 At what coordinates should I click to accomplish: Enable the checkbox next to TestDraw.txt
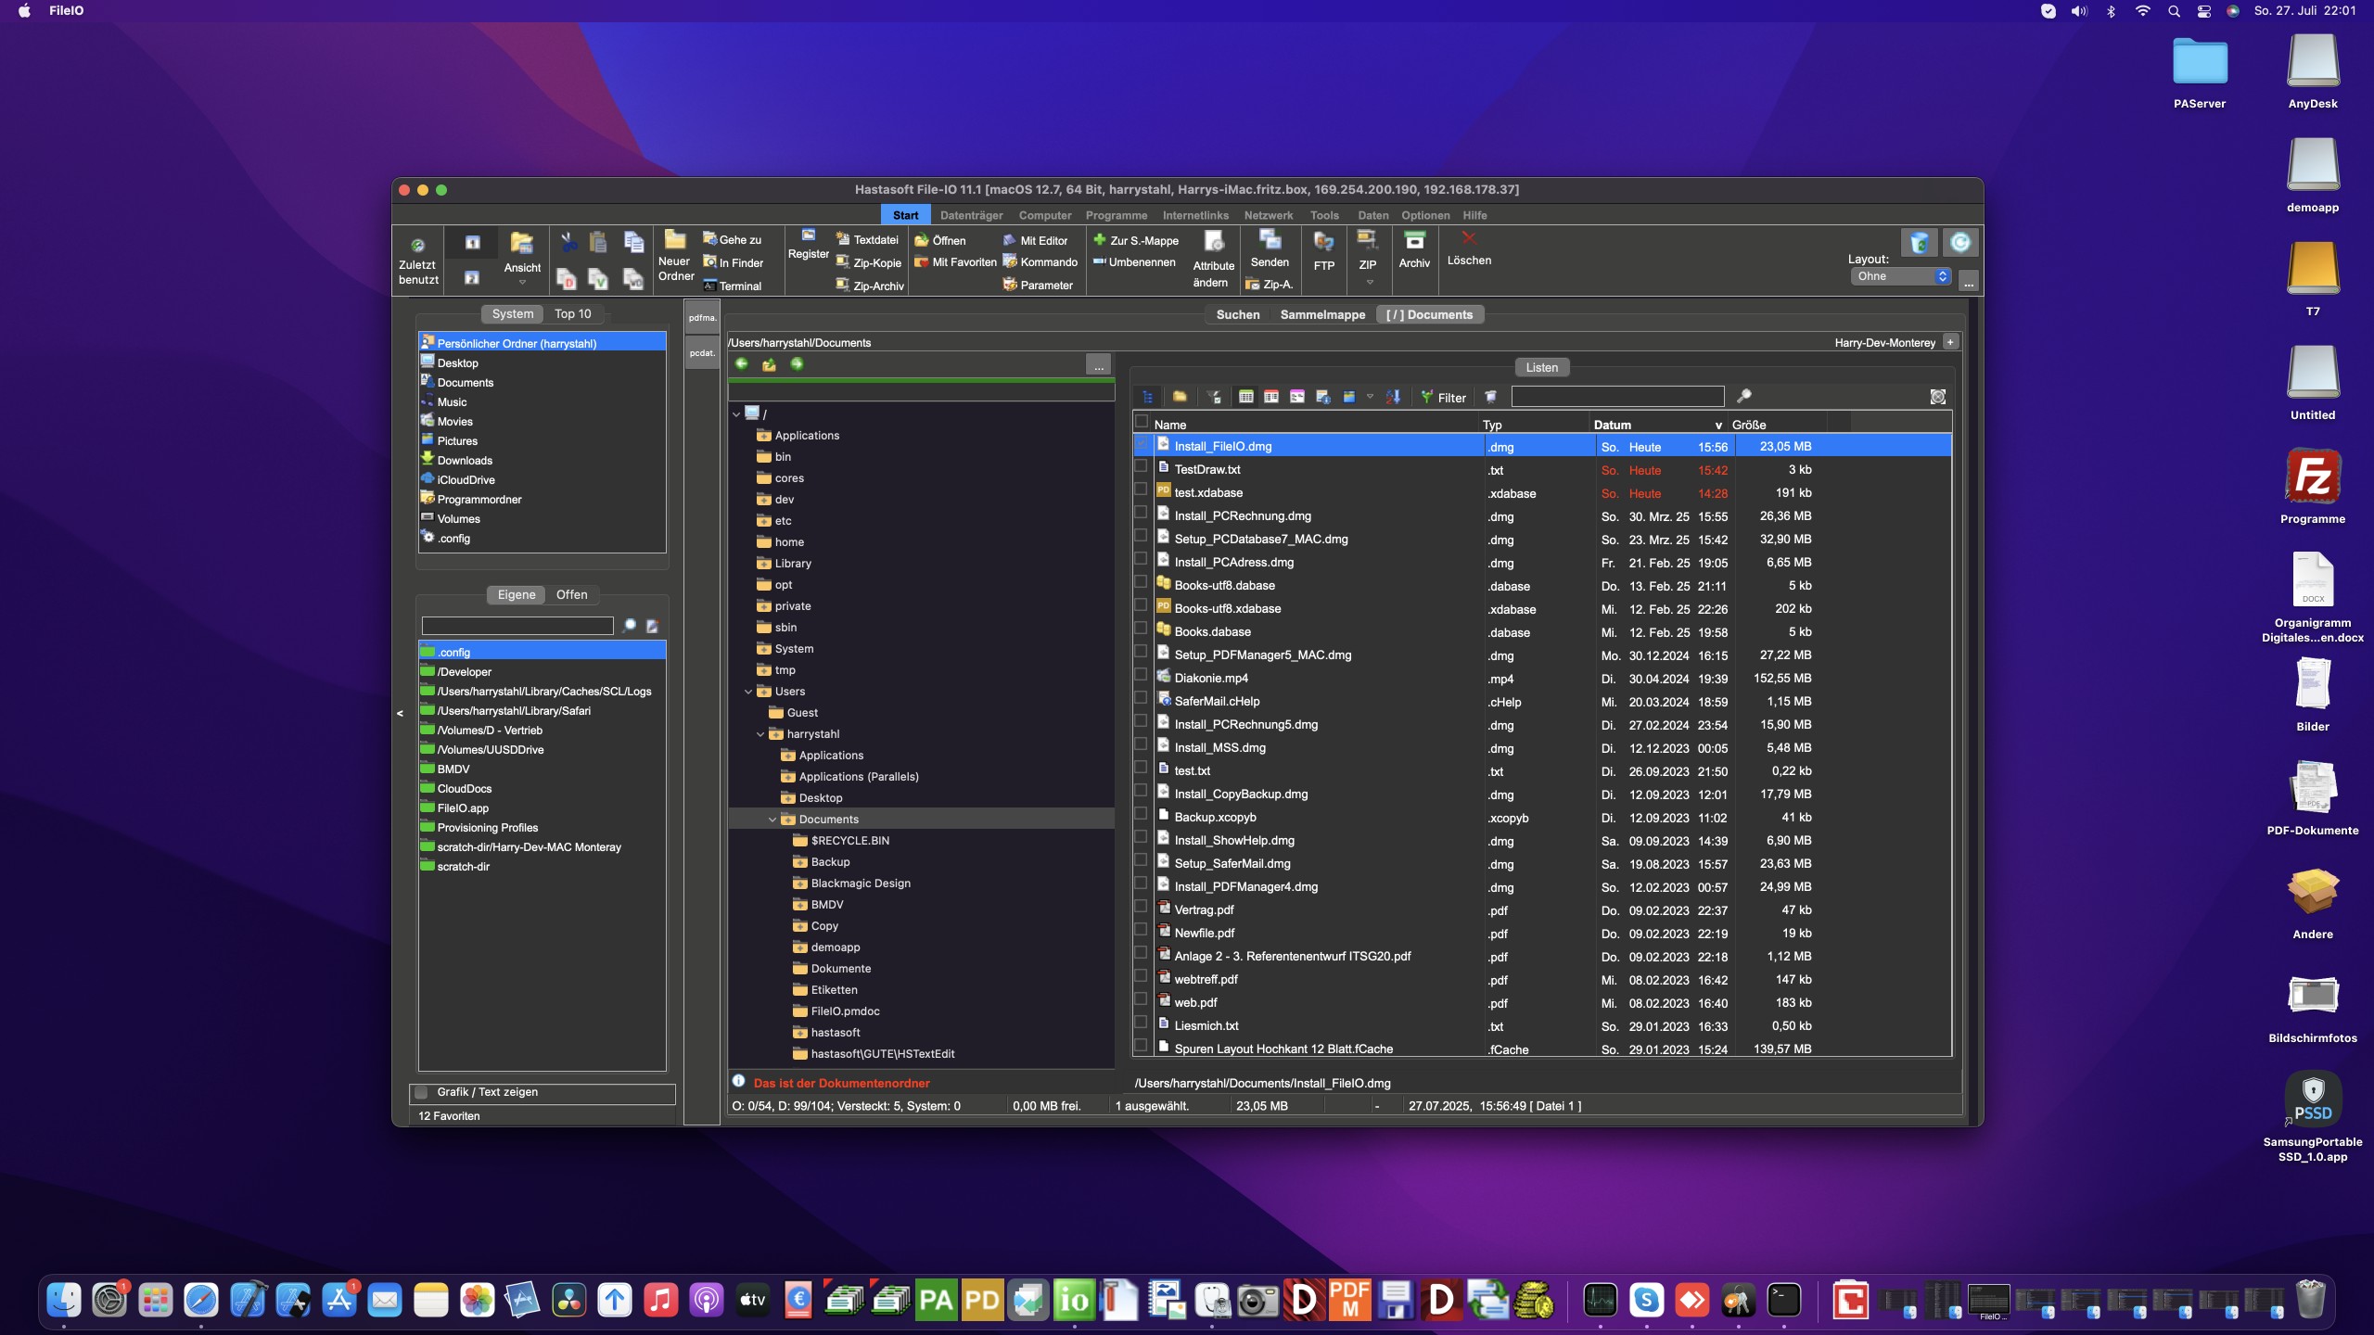coord(1141,469)
